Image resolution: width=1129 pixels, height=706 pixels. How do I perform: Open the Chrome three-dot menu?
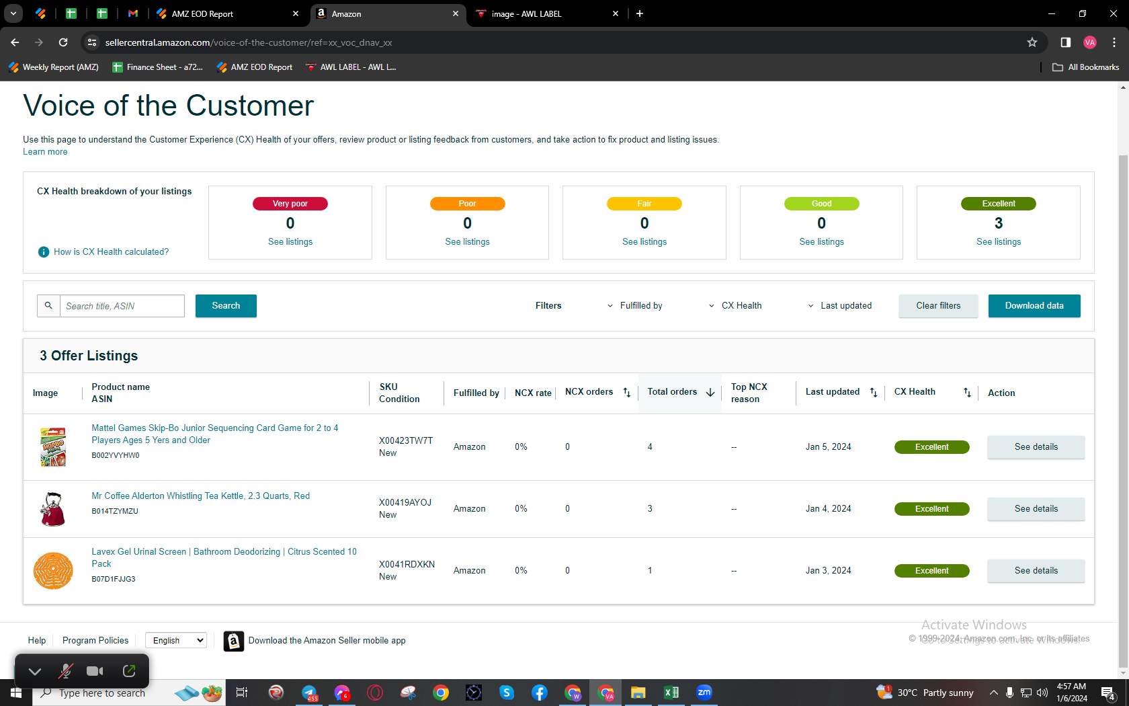tap(1114, 42)
